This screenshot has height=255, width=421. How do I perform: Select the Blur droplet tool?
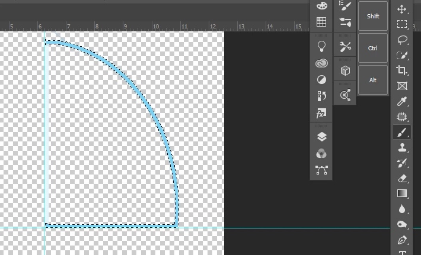pyautogui.click(x=401, y=209)
